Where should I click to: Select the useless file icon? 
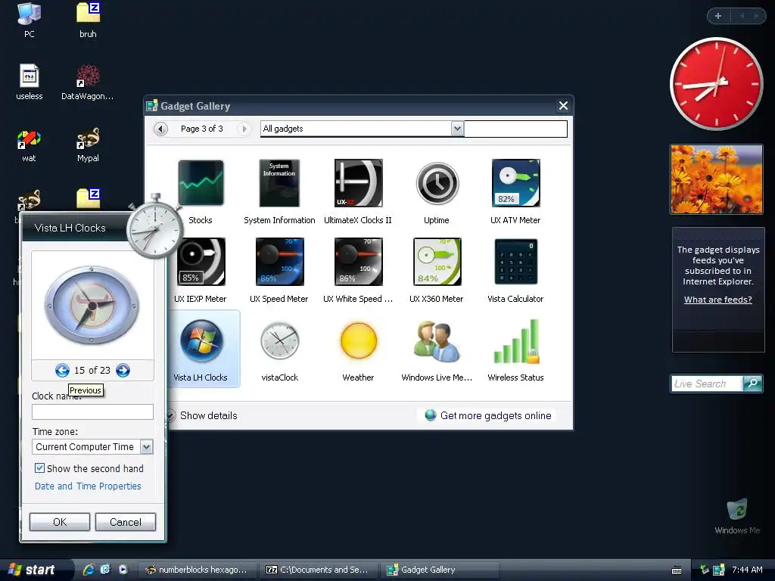point(30,82)
